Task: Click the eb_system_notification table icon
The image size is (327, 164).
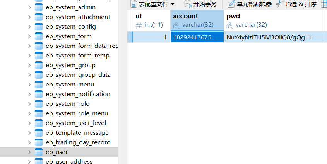Action: [39, 94]
